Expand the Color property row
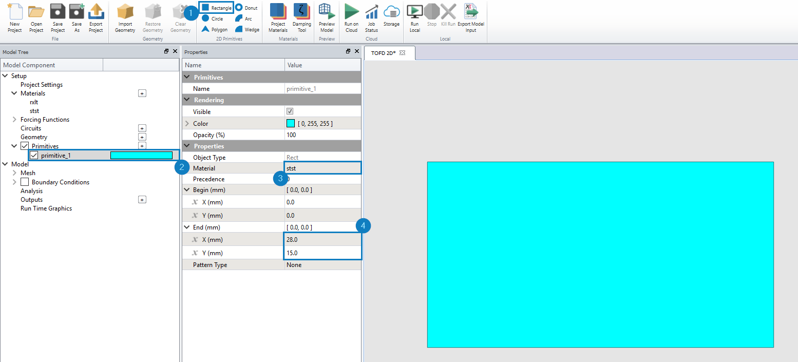This screenshot has width=798, height=362. [x=187, y=124]
